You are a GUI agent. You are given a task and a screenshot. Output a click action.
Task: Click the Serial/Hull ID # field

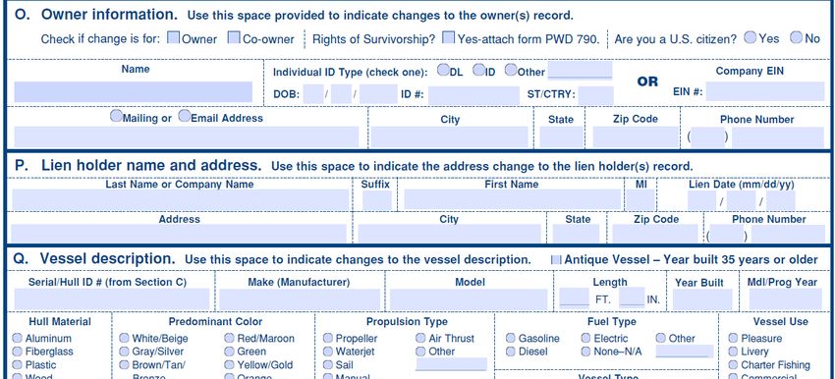(112, 299)
